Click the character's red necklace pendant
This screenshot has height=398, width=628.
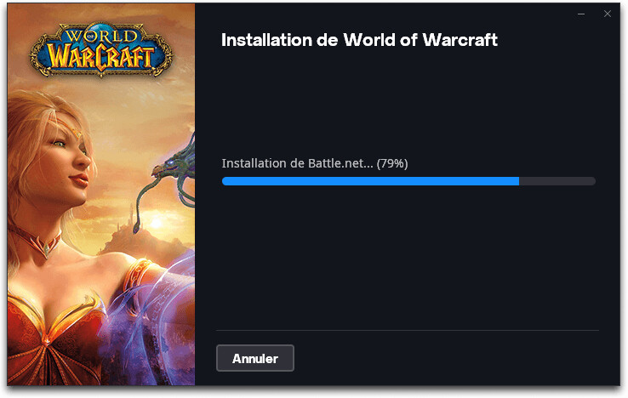(47, 247)
